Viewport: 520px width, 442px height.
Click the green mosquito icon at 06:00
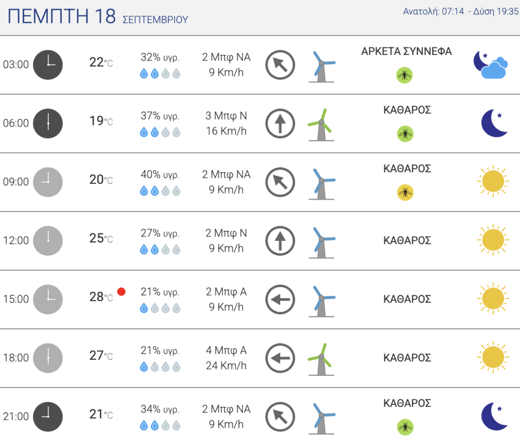click(x=405, y=134)
